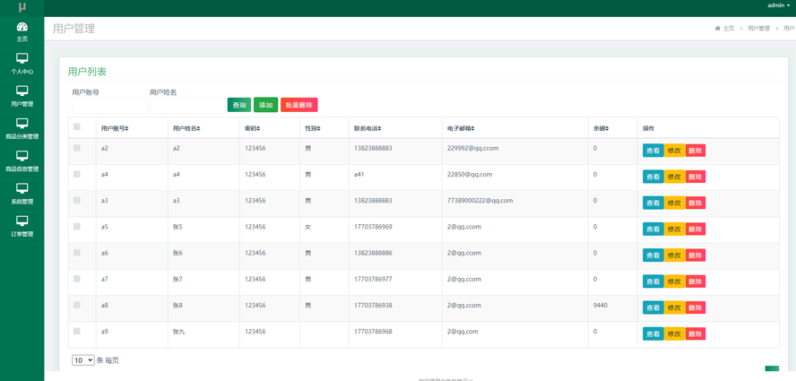Click the 添加 add button
This screenshot has height=381, width=796.
[x=265, y=105]
